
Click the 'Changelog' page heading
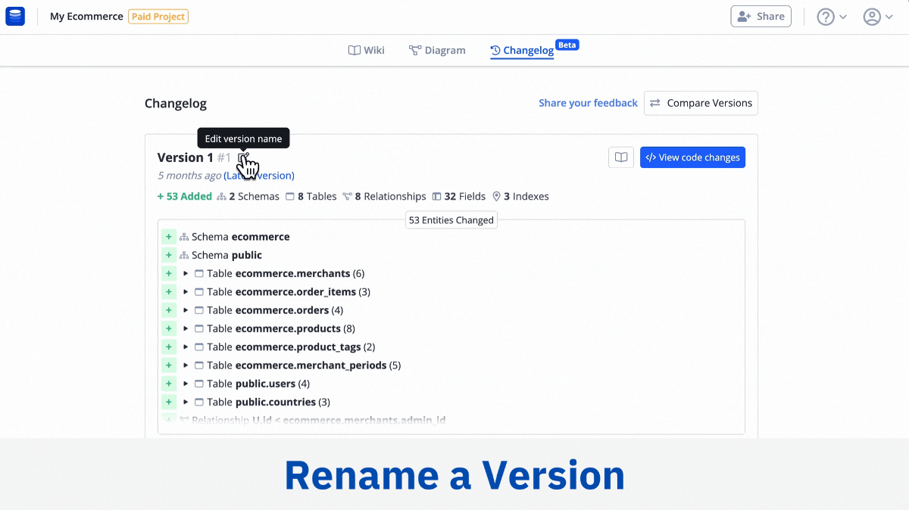click(x=176, y=104)
